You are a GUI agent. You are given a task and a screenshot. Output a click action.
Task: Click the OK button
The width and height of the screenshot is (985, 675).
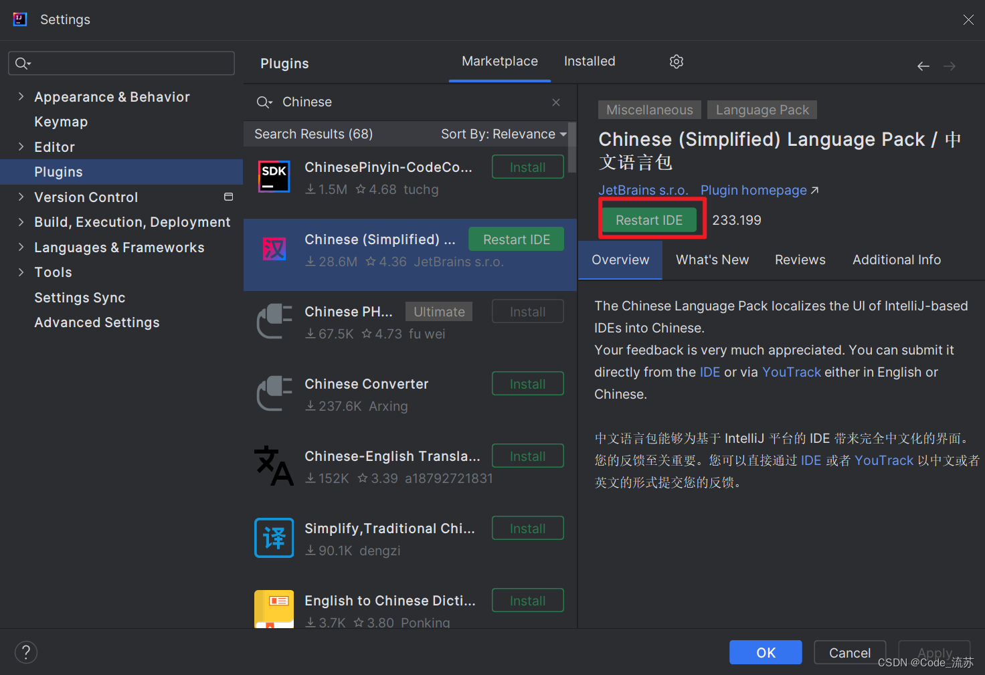tap(766, 653)
